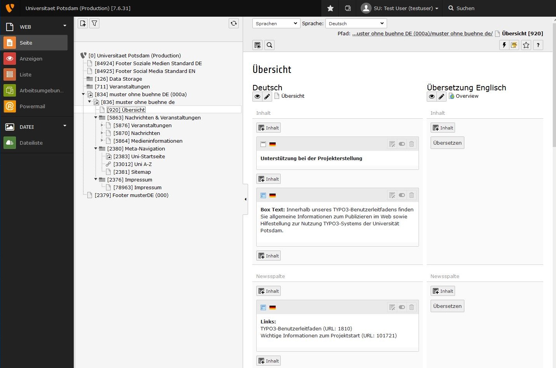The width and height of the screenshot is (556, 368).
Task: Create a new page via page tree toolbar
Action: pyautogui.click(x=83, y=24)
